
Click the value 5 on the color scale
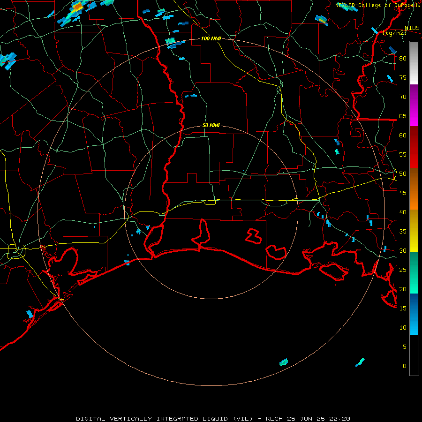405,347
